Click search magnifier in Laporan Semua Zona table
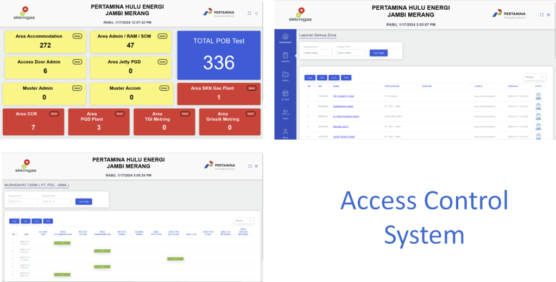This screenshot has width=556, height=282. pos(542,77)
